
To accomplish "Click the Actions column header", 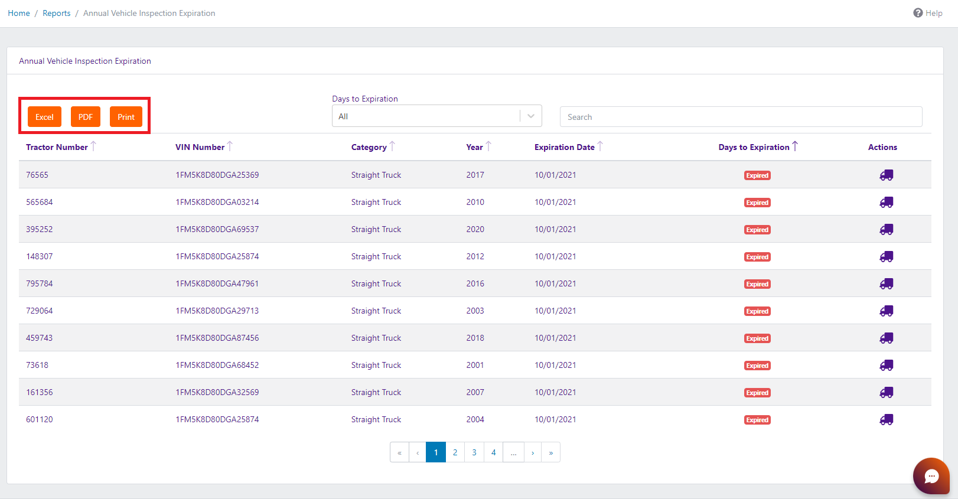I will point(882,147).
